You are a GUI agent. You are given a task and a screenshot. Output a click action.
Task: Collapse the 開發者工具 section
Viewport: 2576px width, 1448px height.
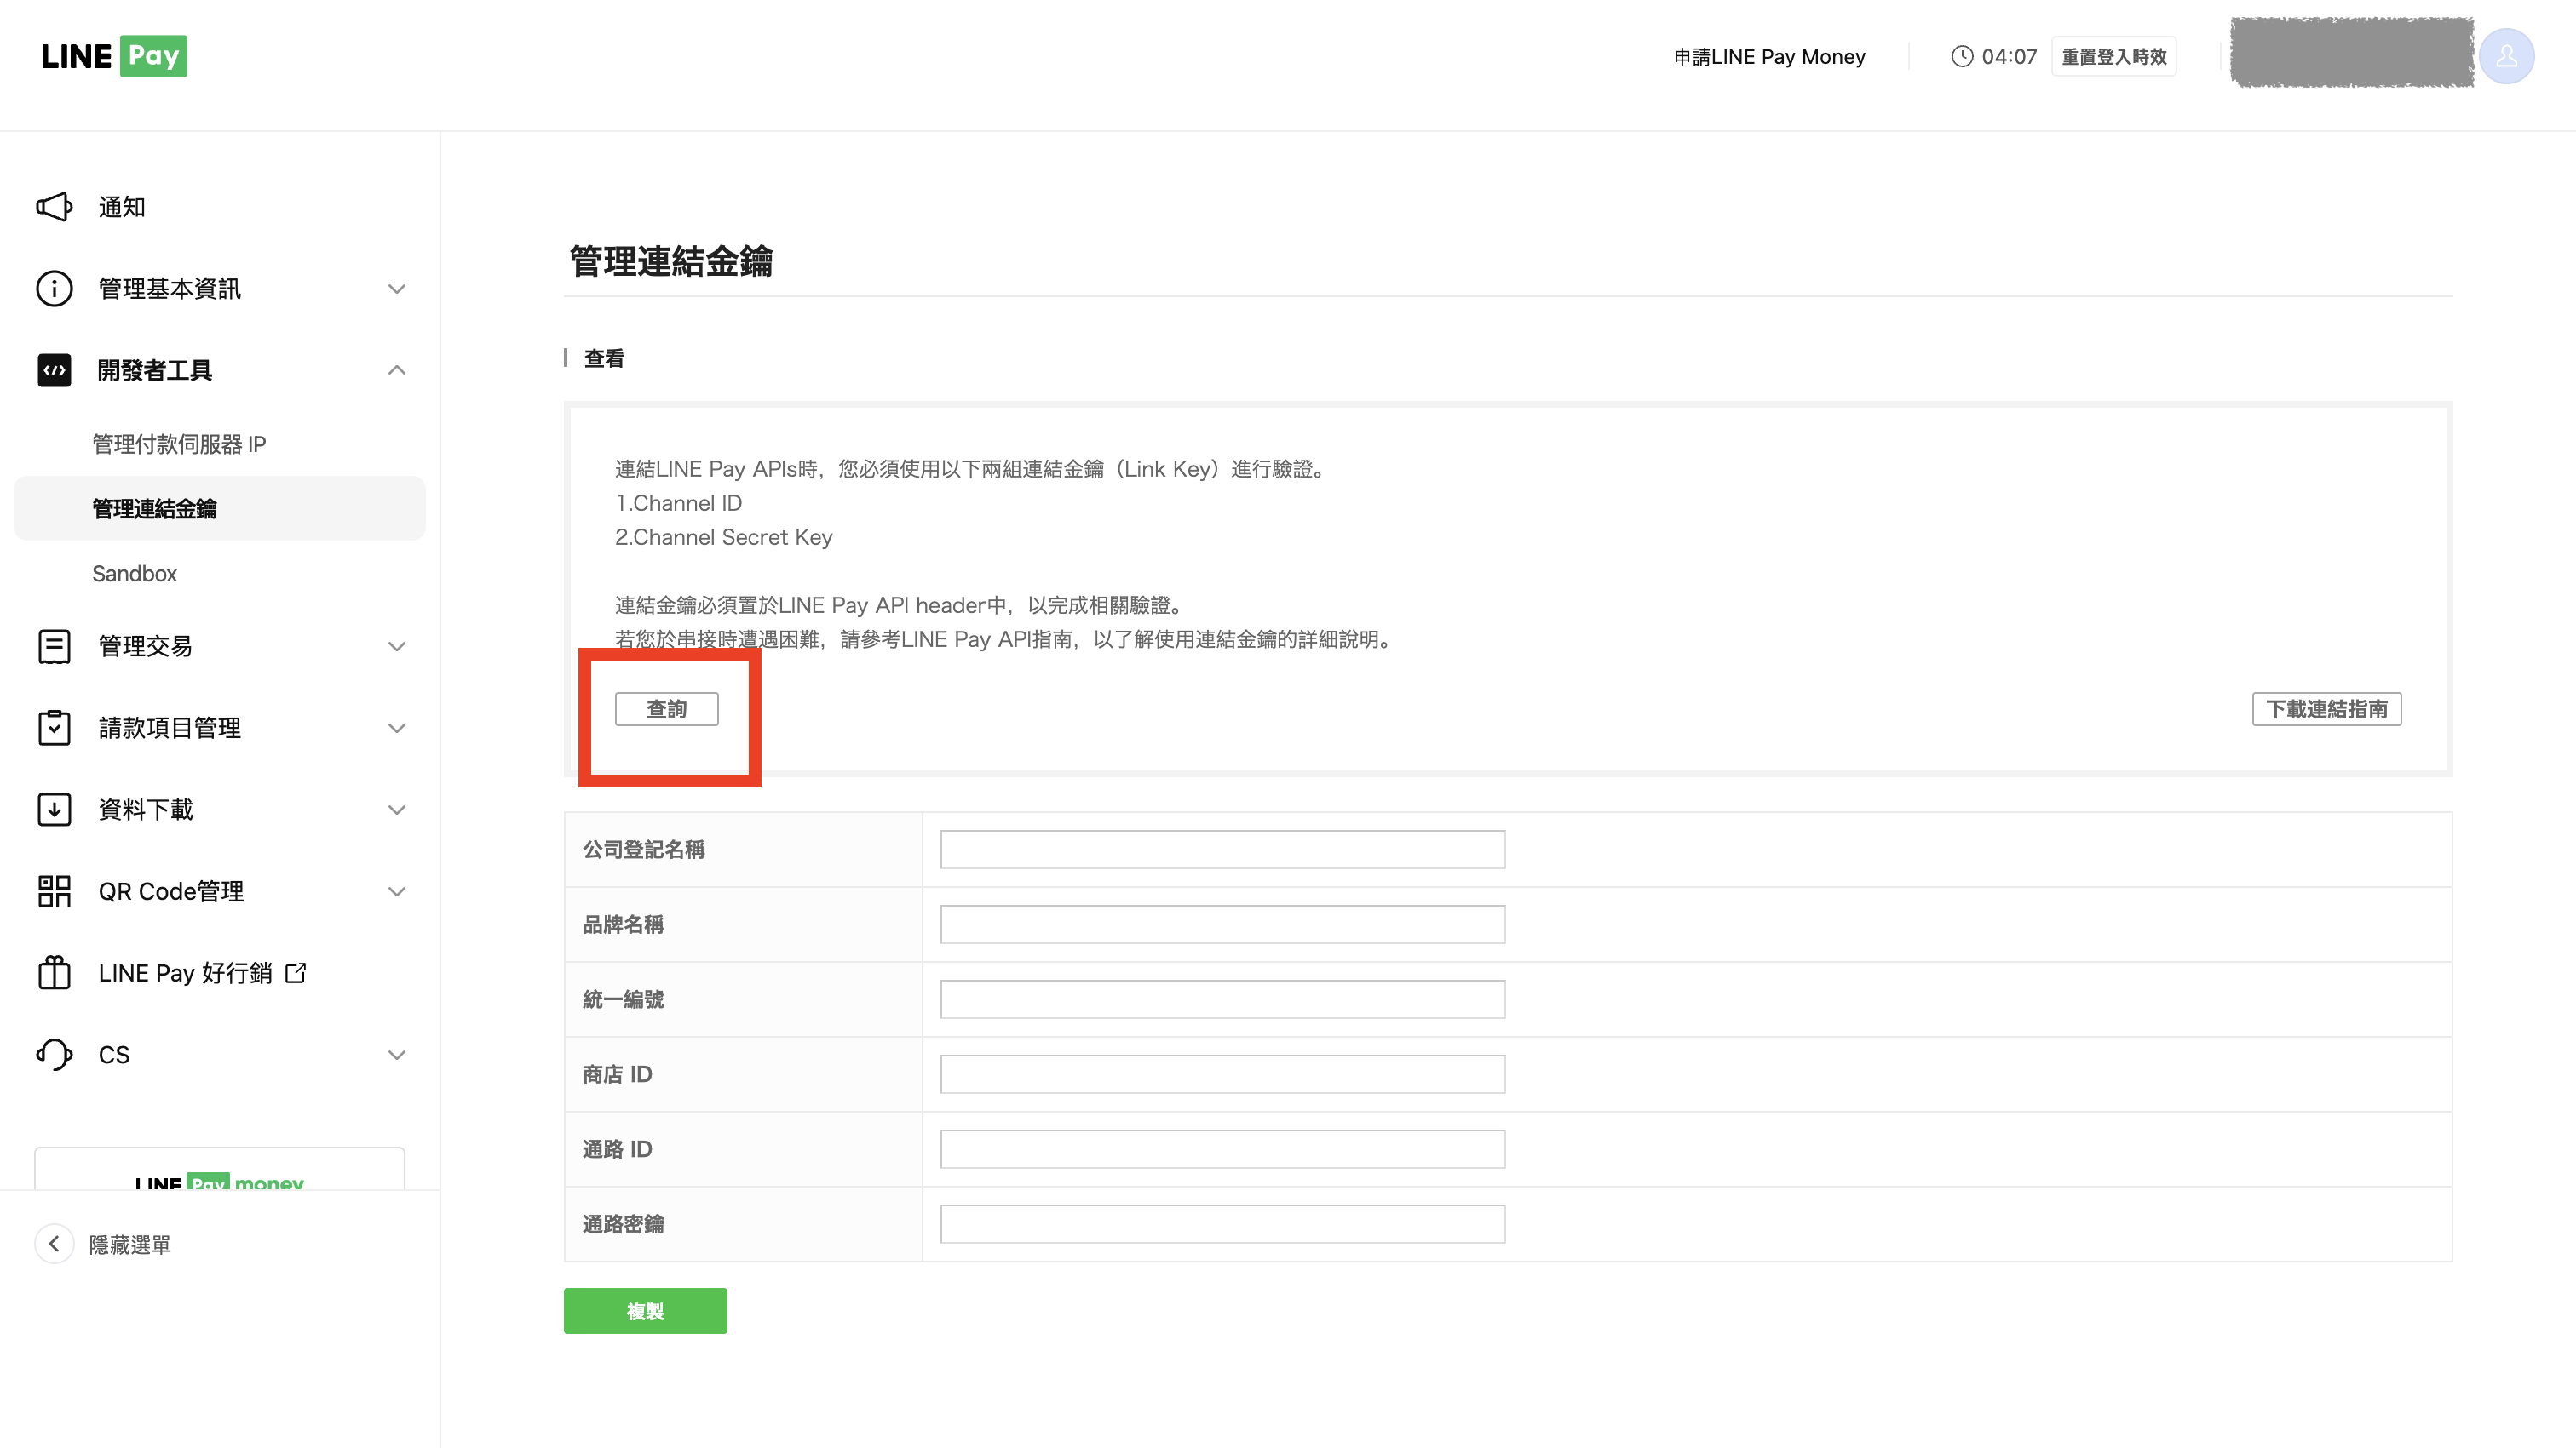coord(397,369)
